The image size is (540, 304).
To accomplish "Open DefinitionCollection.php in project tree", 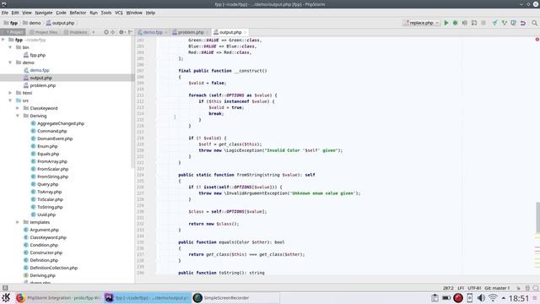I will [x=53, y=268].
